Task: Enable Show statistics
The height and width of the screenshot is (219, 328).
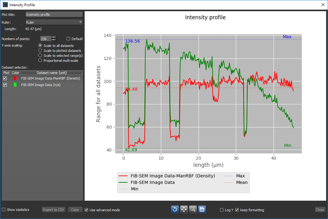Action: (x=3, y=209)
